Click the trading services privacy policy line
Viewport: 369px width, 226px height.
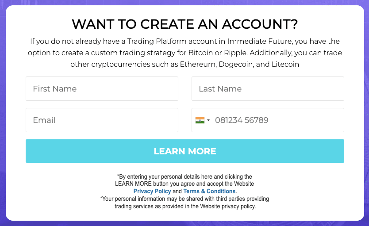(x=185, y=206)
